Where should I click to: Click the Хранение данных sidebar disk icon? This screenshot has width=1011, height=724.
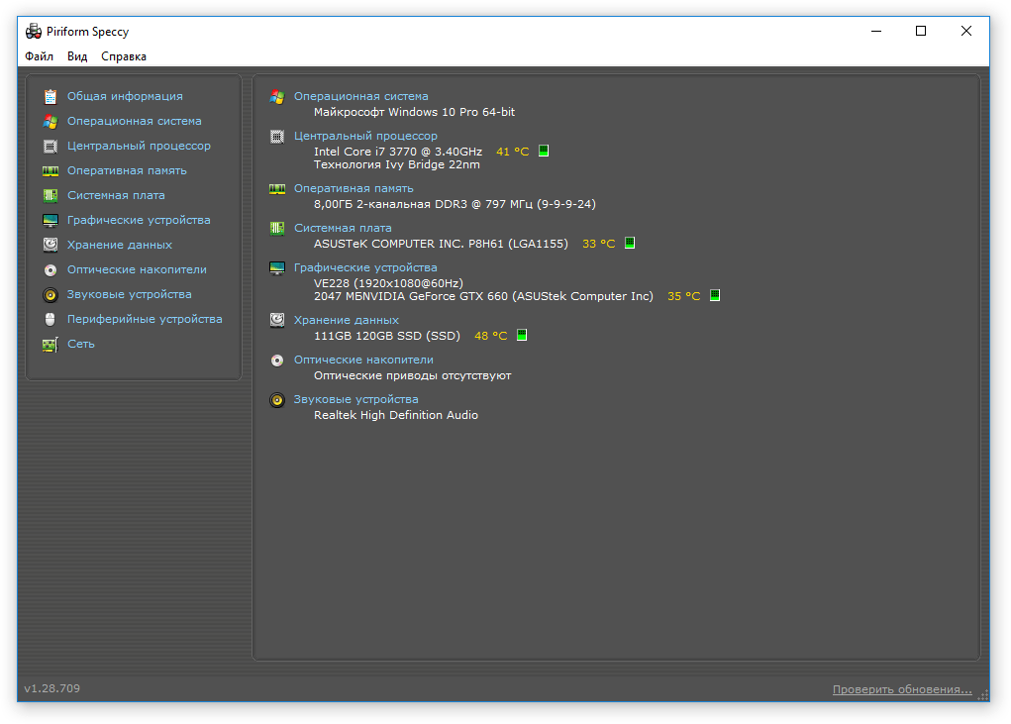[x=51, y=245]
